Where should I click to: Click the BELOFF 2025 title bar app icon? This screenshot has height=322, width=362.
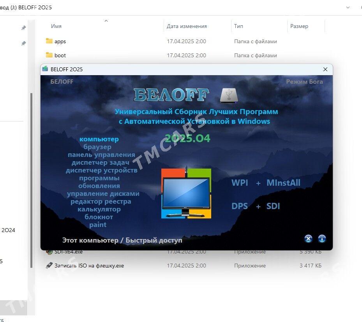coord(45,69)
